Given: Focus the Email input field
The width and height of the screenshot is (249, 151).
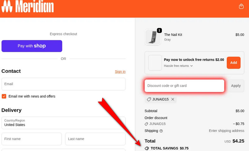Looking at the screenshot, I should (63, 84).
